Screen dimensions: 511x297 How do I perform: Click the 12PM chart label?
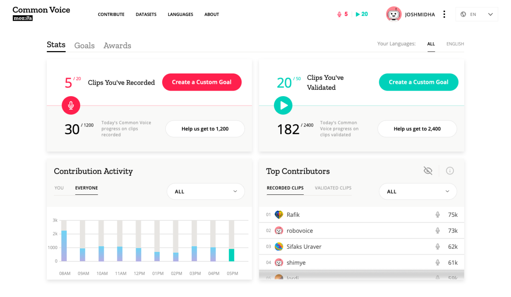(139, 273)
